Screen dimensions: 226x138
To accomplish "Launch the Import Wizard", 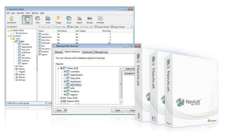I will click(x=102, y=27).
